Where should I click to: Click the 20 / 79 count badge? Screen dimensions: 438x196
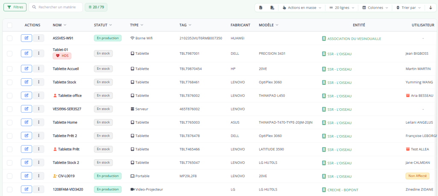point(96,7)
